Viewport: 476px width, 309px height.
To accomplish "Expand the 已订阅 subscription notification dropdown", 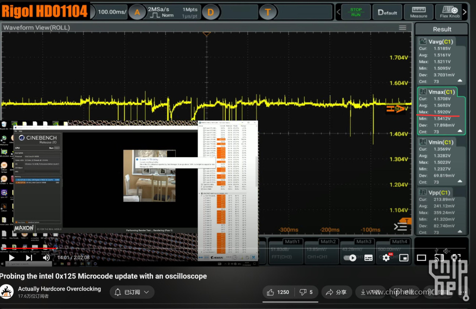I will click(132, 292).
